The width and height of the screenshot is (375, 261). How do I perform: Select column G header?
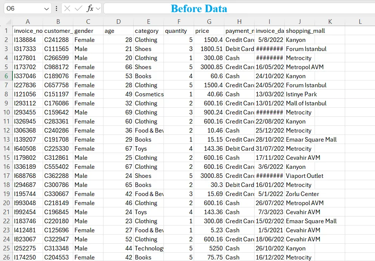click(209, 22)
